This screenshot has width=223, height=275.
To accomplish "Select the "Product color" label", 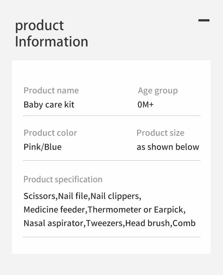I will point(50,133).
